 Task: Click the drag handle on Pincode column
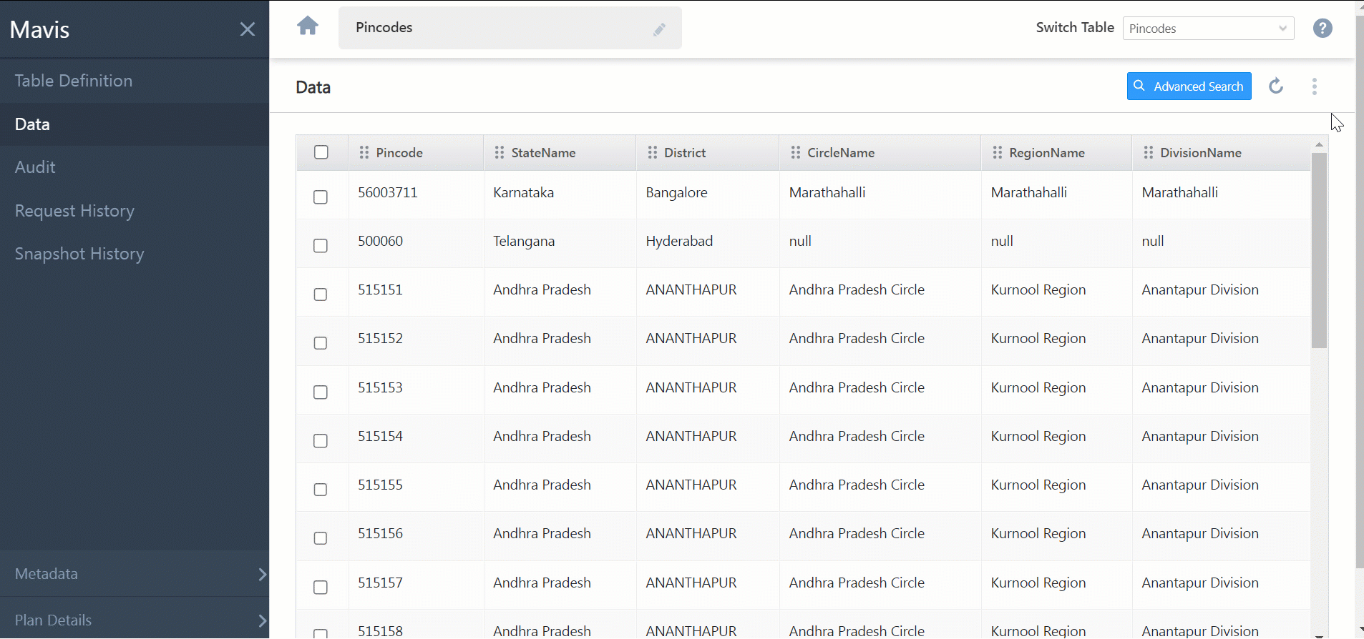364,152
